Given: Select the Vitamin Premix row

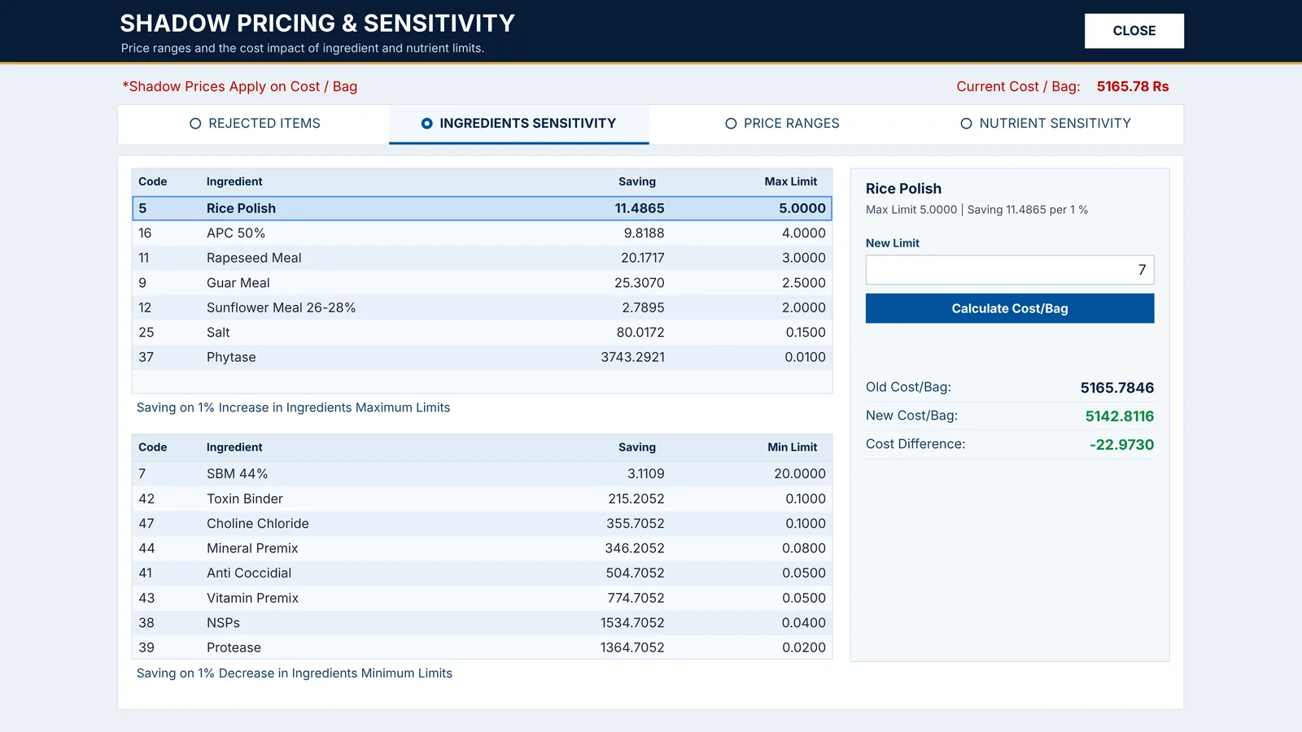Looking at the screenshot, I should [482, 598].
